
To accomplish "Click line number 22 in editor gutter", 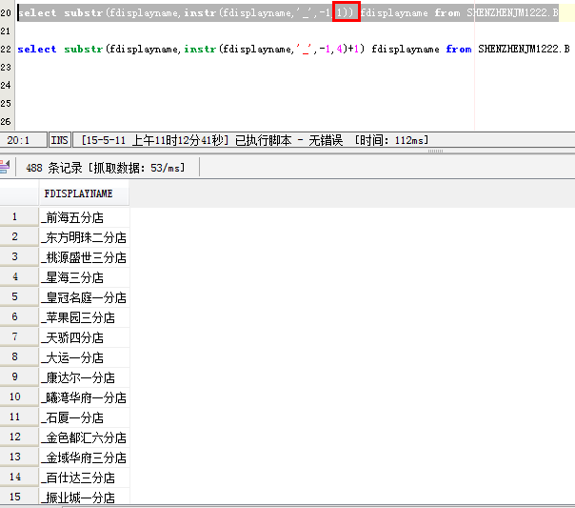I will [x=6, y=50].
